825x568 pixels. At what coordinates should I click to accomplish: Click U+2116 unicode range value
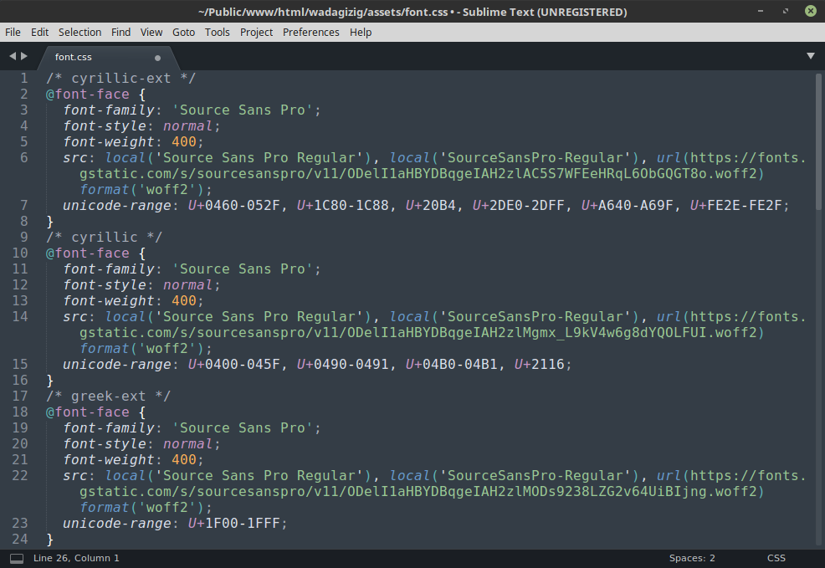point(540,365)
